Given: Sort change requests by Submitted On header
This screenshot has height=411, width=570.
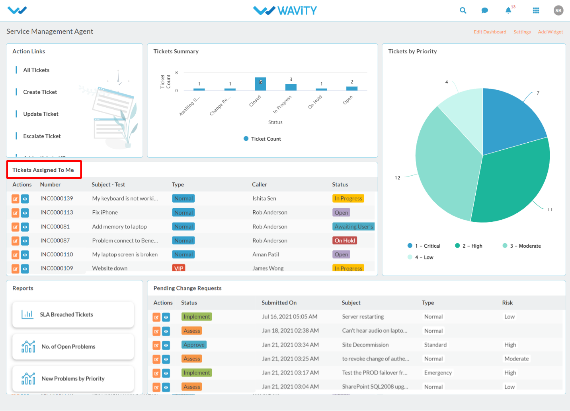Looking at the screenshot, I should pyautogui.click(x=279, y=302).
